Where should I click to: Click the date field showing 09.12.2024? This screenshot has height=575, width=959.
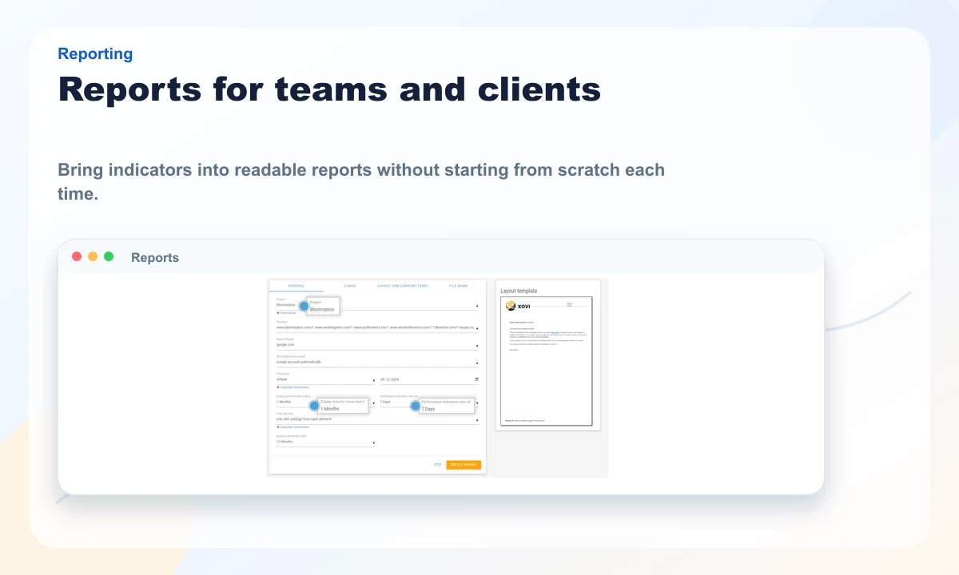pos(429,380)
